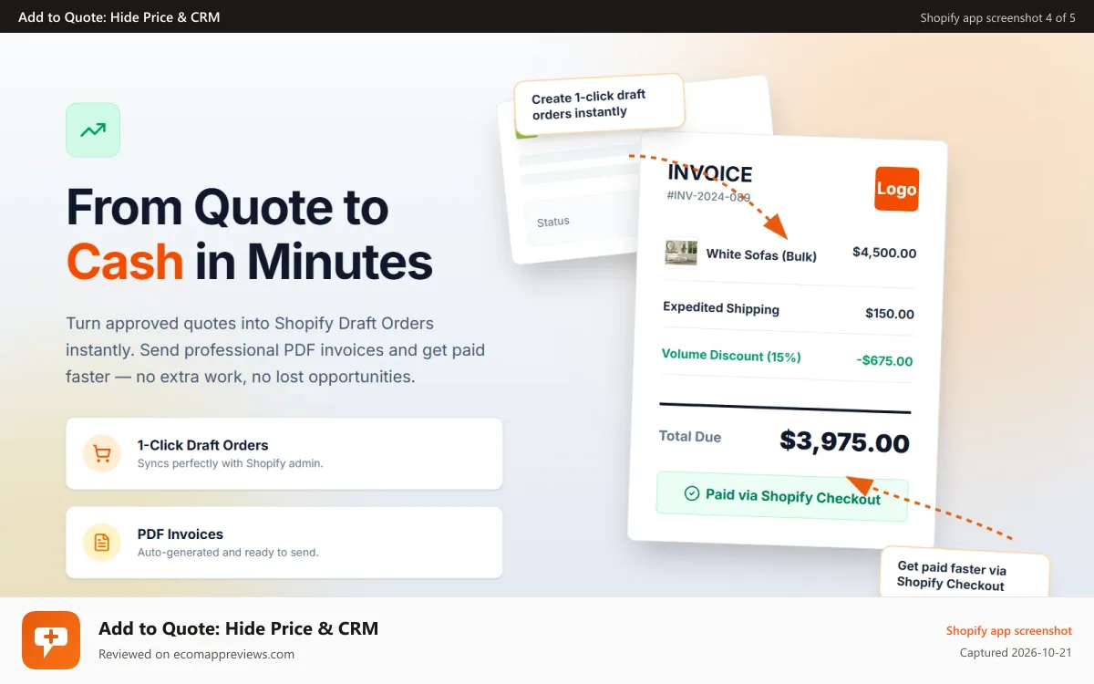1094x684 pixels.
Task: Click the 'Create 1-click draft orders instantly' callout
Action: [598, 104]
